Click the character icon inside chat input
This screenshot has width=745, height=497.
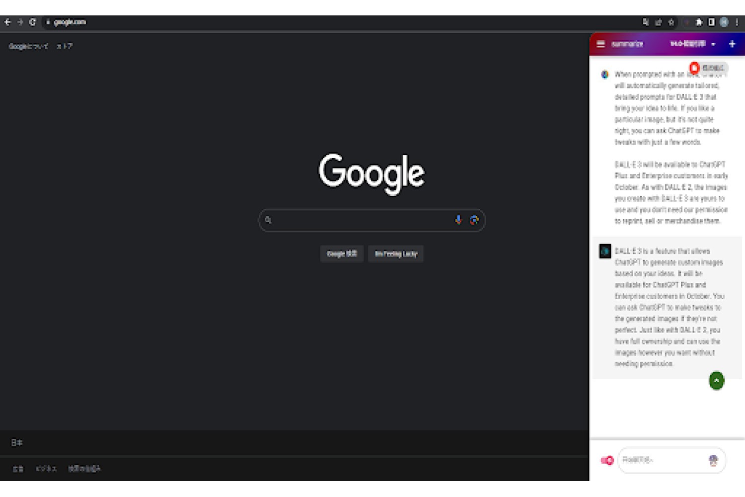713,460
